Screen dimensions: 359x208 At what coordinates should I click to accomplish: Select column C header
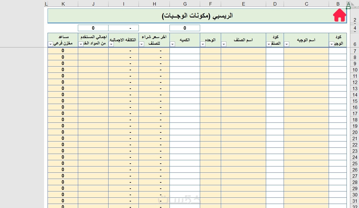[x=306, y=4]
